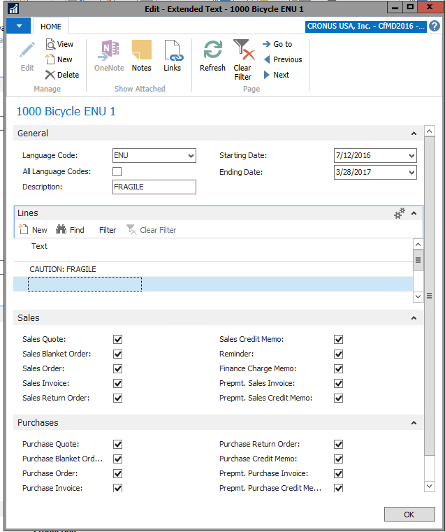Toggle the Purchase Return Order checkbox
445x532 pixels.
pyautogui.click(x=339, y=444)
